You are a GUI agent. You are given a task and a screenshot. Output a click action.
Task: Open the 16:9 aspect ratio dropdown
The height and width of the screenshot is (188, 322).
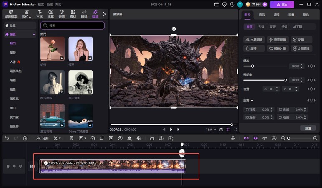tap(211, 130)
